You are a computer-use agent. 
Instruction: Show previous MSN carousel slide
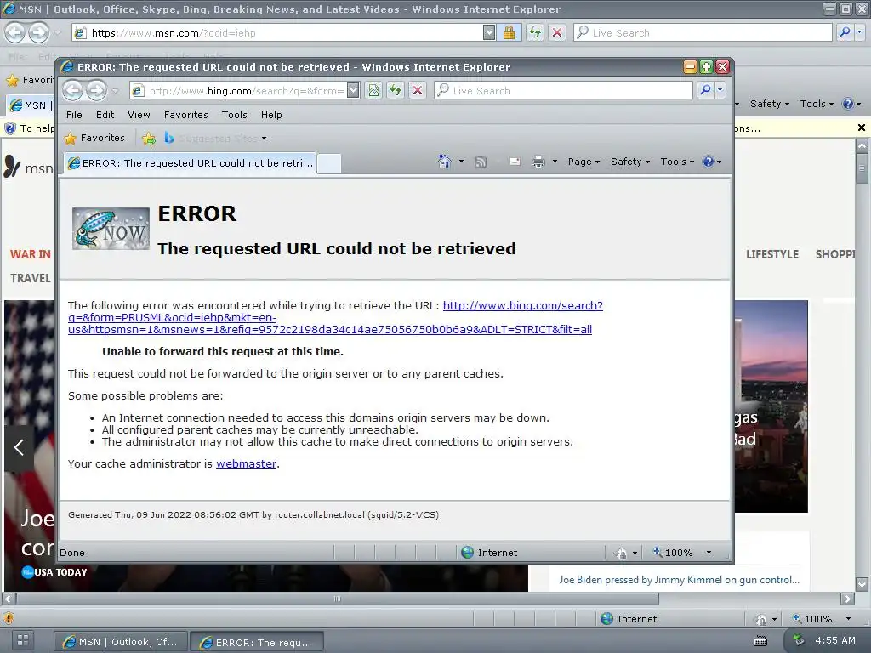(x=19, y=447)
